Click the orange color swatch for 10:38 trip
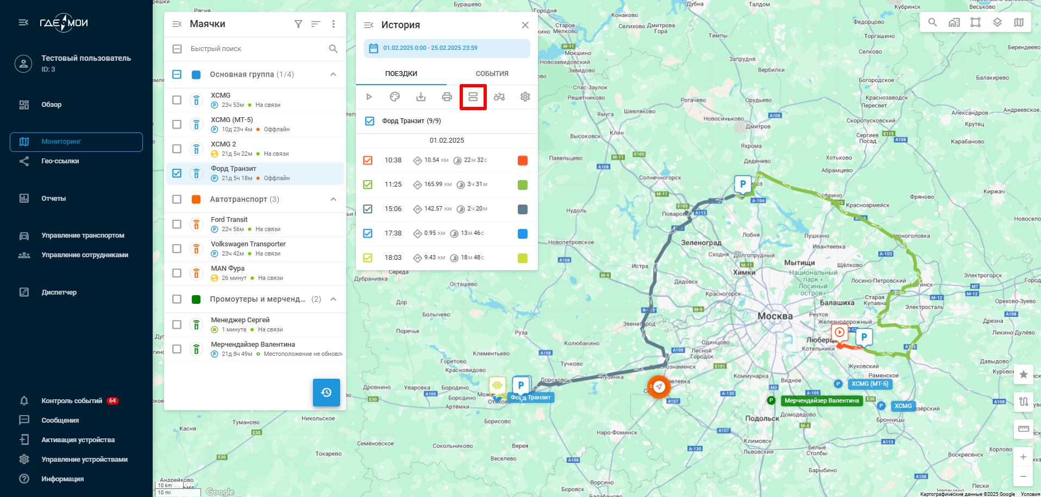The image size is (1041, 497). click(523, 161)
